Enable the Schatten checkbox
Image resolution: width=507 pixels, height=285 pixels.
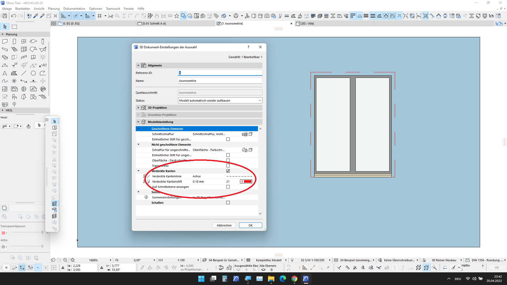(228, 203)
